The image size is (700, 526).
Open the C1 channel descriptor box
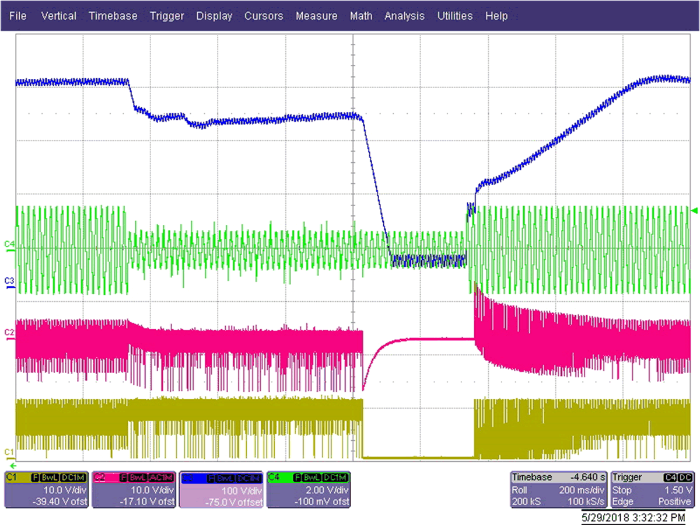click(46, 489)
